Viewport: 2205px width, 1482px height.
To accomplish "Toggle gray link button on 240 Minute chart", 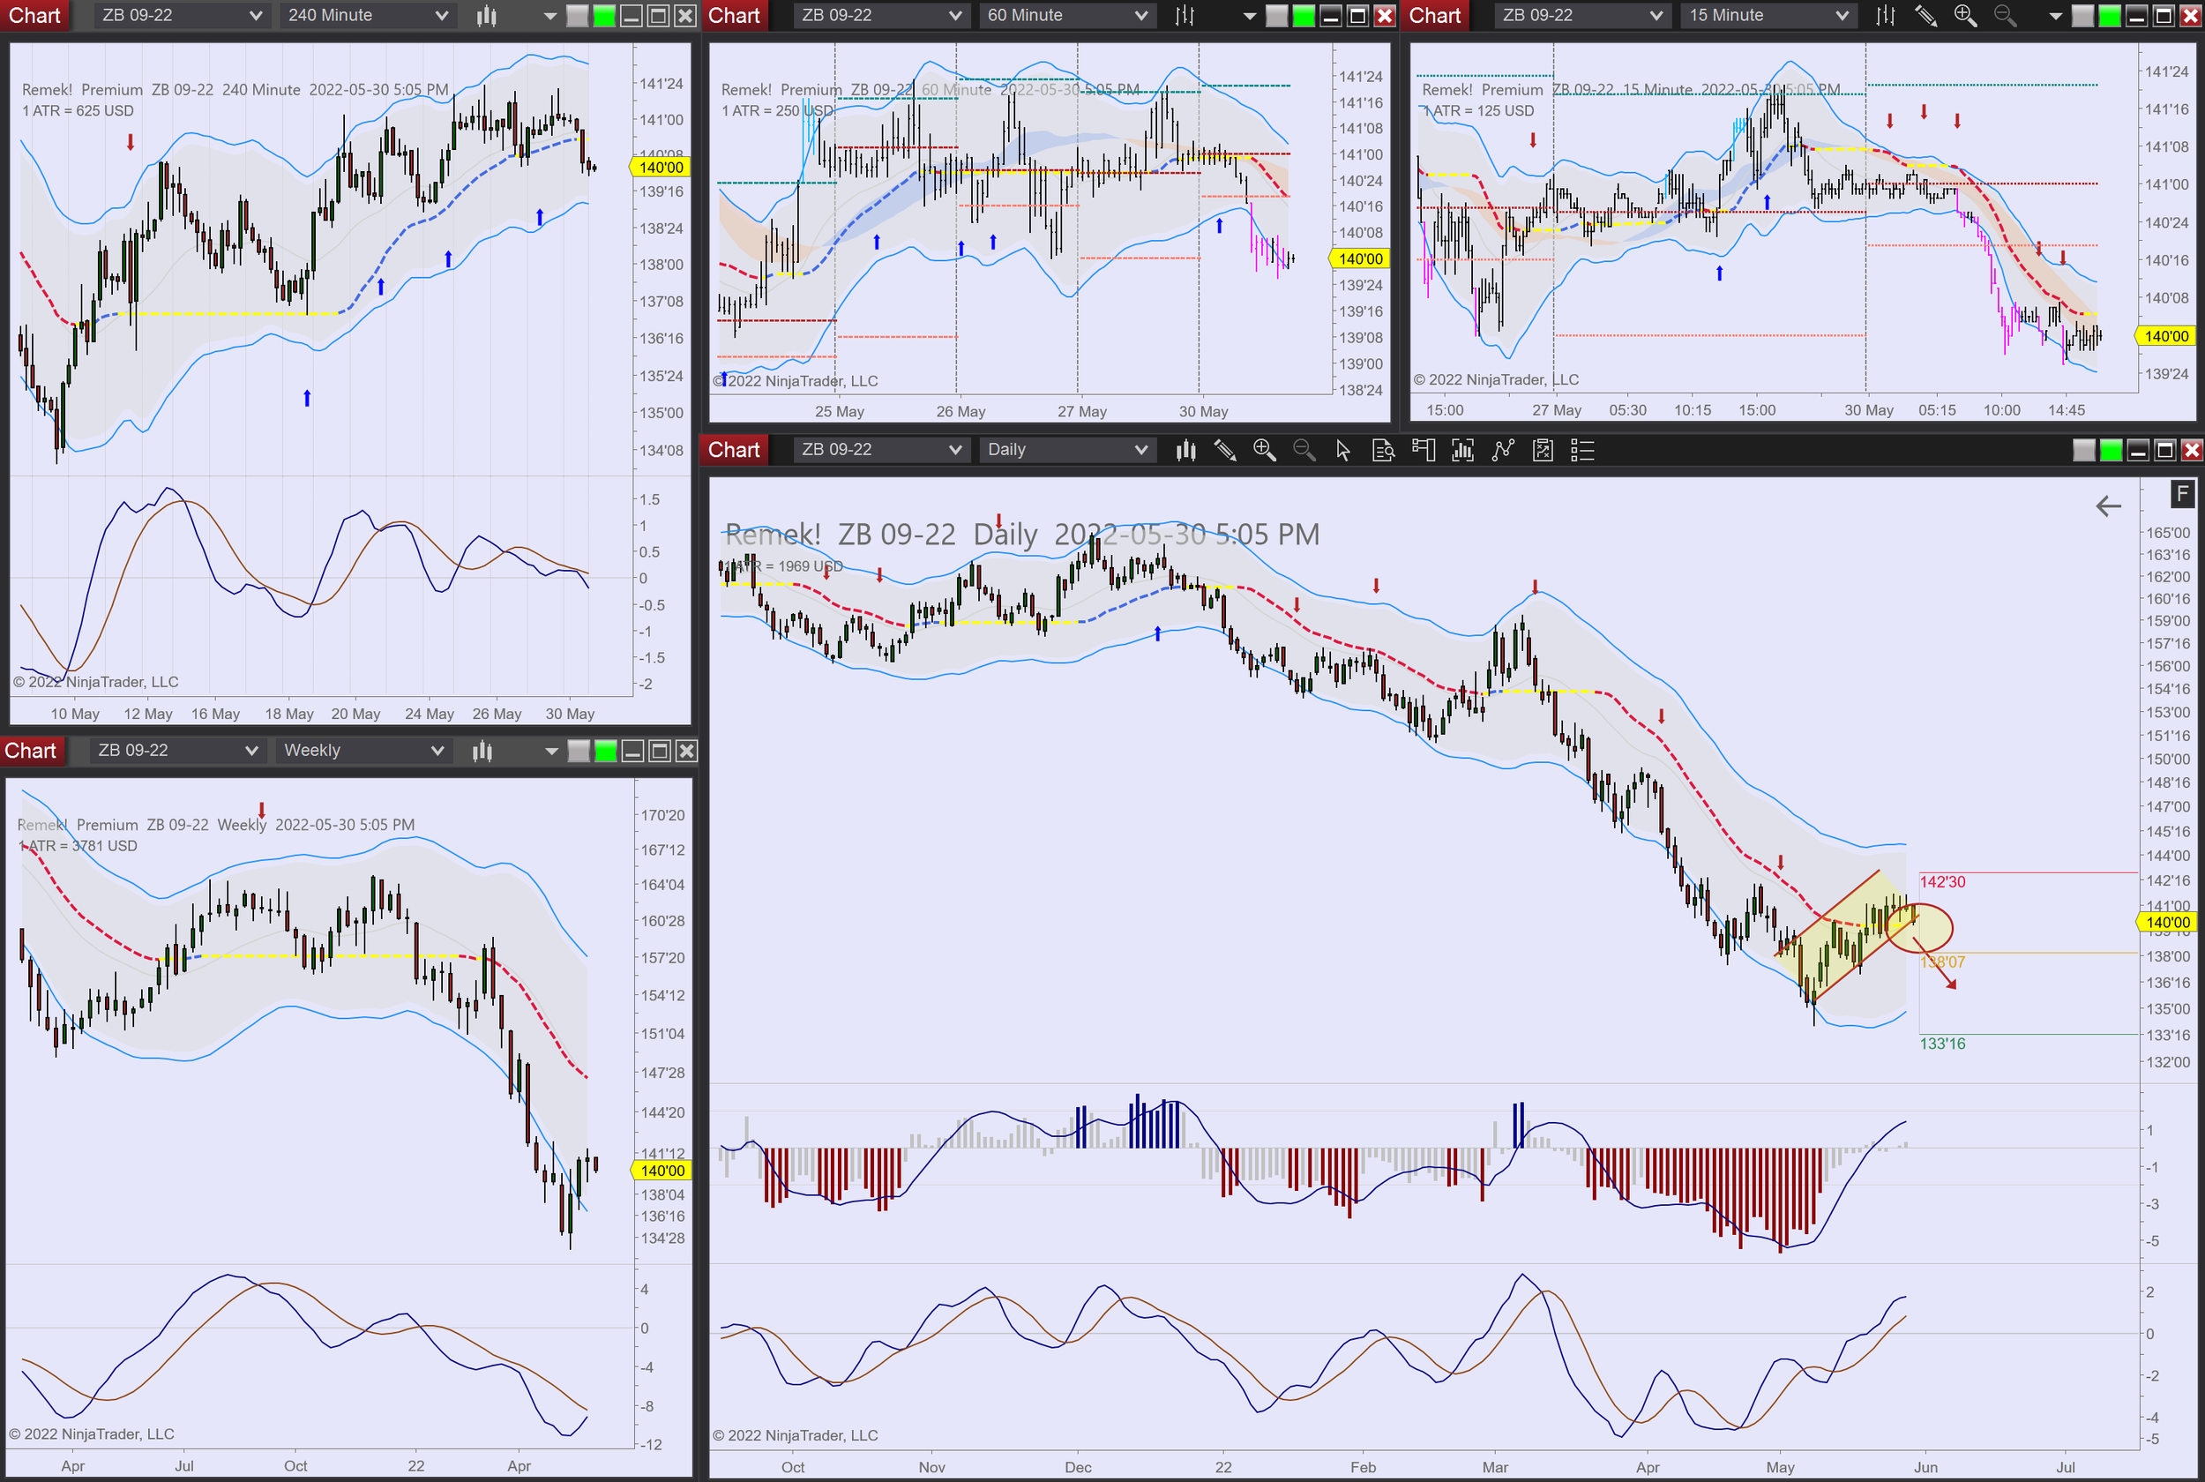I will [577, 15].
